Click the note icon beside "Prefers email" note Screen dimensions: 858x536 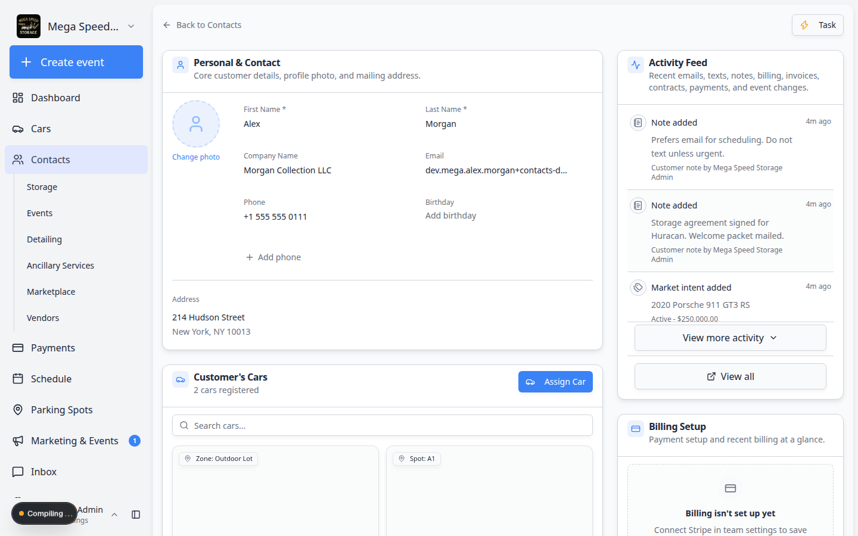point(638,123)
